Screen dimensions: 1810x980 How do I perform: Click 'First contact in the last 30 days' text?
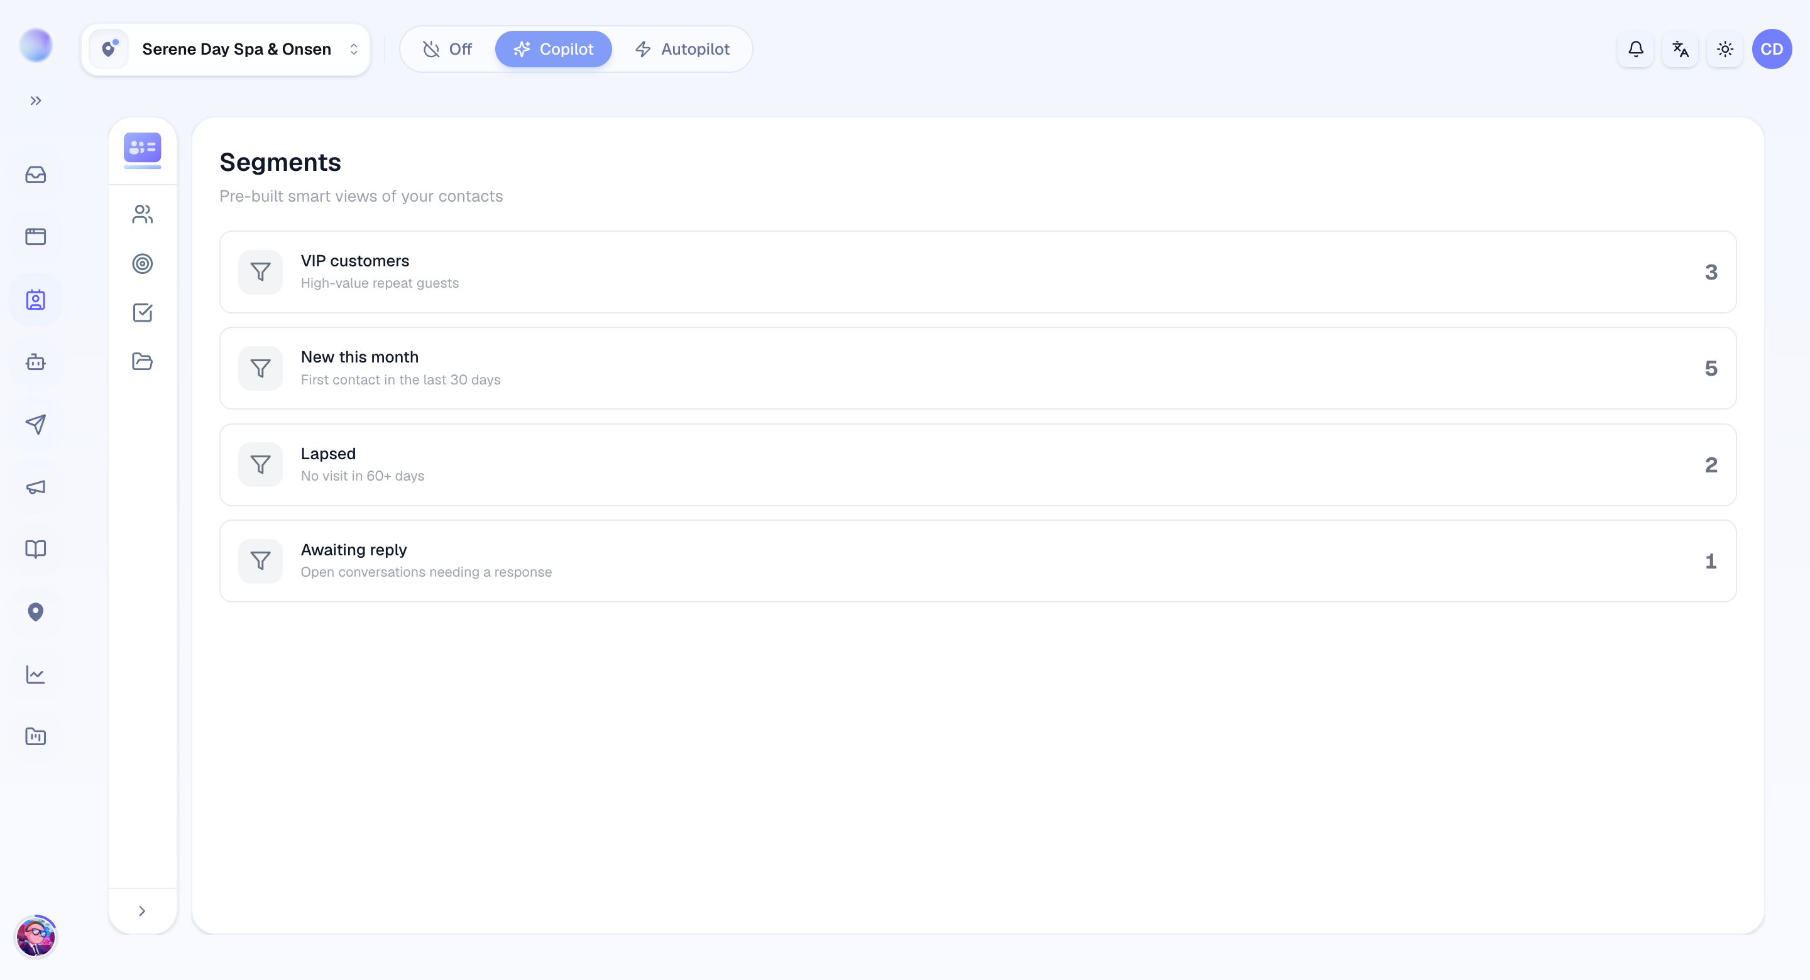tap(400, 379)
